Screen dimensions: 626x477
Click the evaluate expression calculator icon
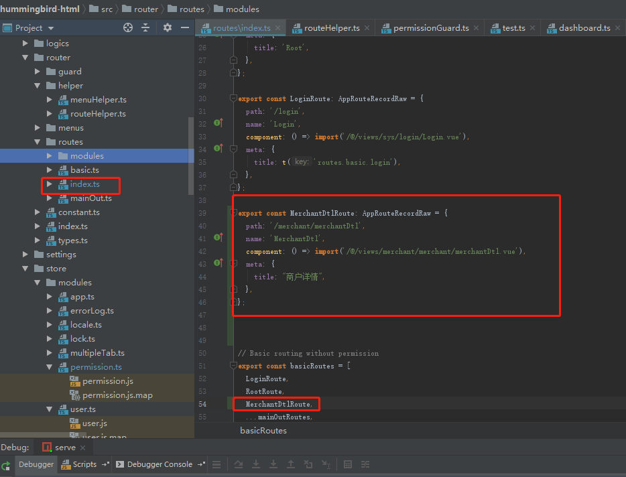tap(348, 464)
